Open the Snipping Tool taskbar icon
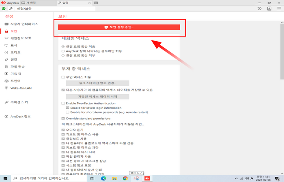284x182 pixels. tap(136, 178)
